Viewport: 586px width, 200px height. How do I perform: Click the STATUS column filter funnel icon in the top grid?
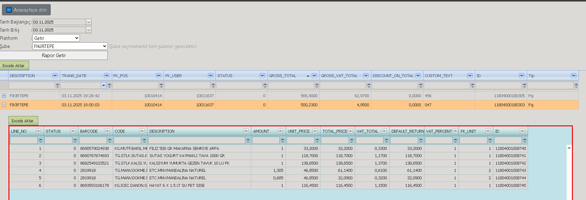pyautogui.click(x=265, y=86)
